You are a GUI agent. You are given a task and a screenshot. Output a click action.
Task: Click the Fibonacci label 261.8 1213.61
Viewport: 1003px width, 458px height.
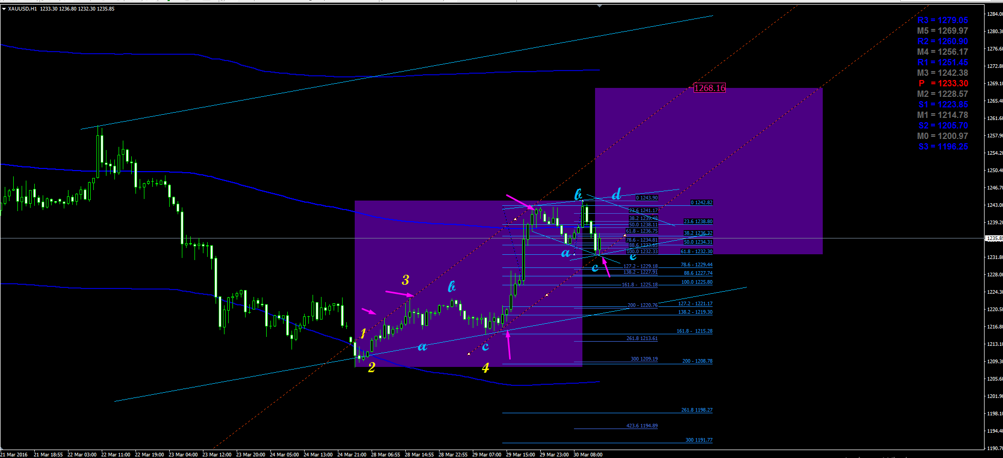(x=642, y=338)
